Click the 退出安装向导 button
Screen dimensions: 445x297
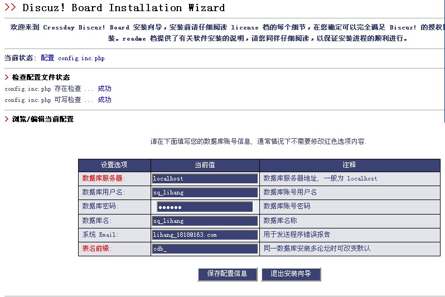click(291, 274)
